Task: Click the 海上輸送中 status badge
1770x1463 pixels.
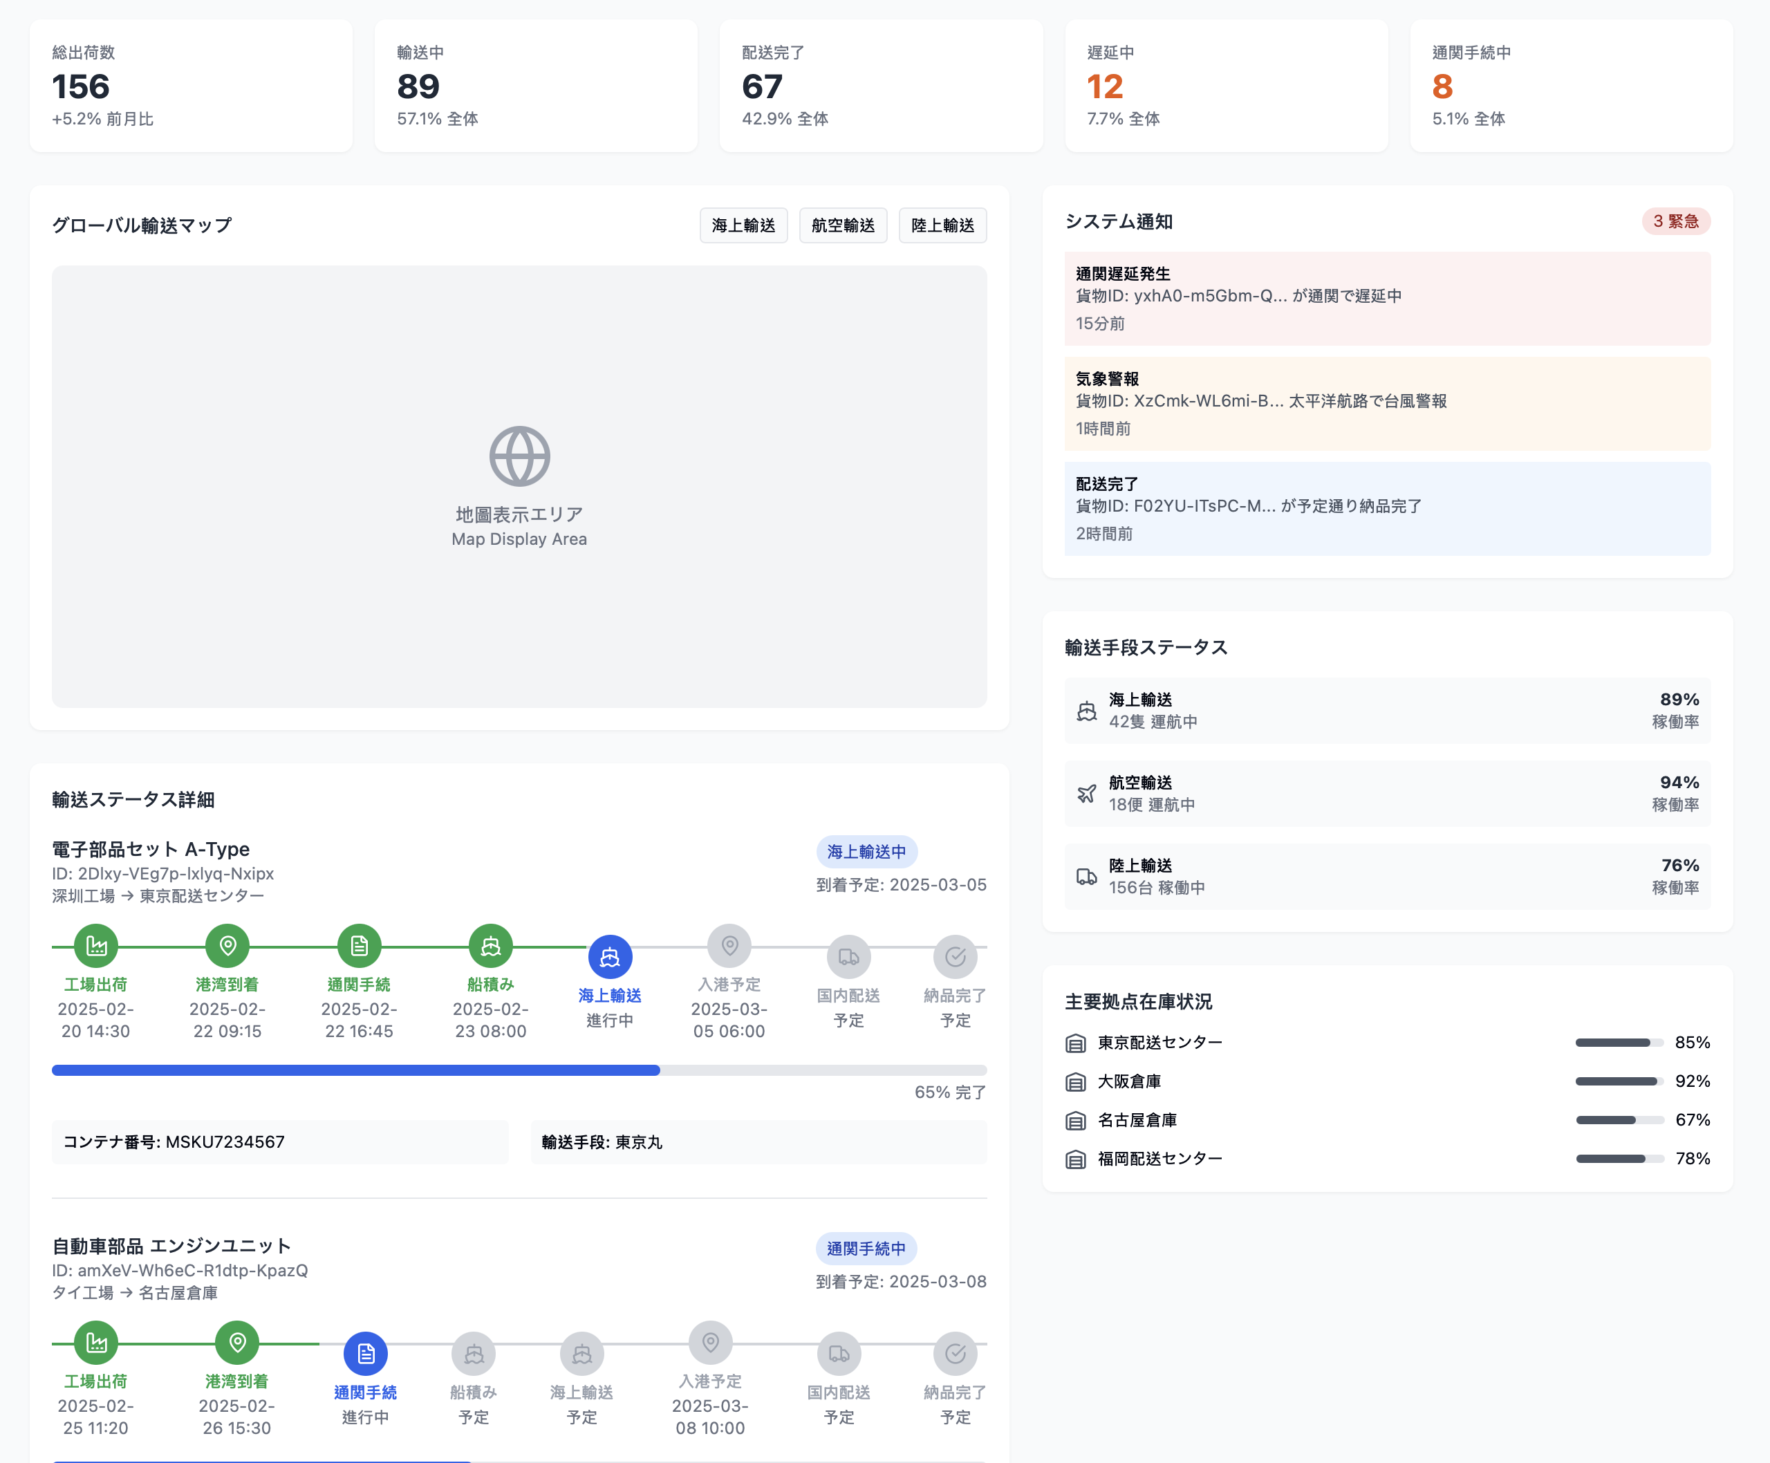Action: tap(866, 851)
